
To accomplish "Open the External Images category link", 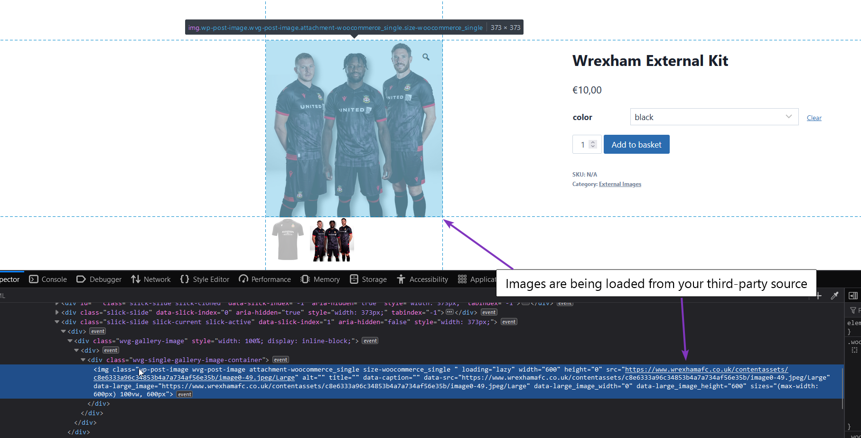I will pyautogui.click(x=620, y=184).
